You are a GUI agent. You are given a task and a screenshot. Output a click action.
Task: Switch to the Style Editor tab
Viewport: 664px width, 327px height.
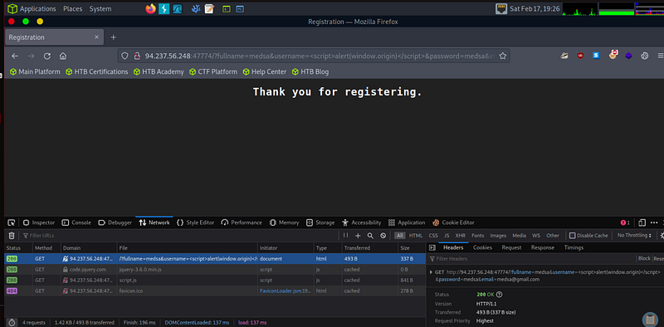pos(195,222)
